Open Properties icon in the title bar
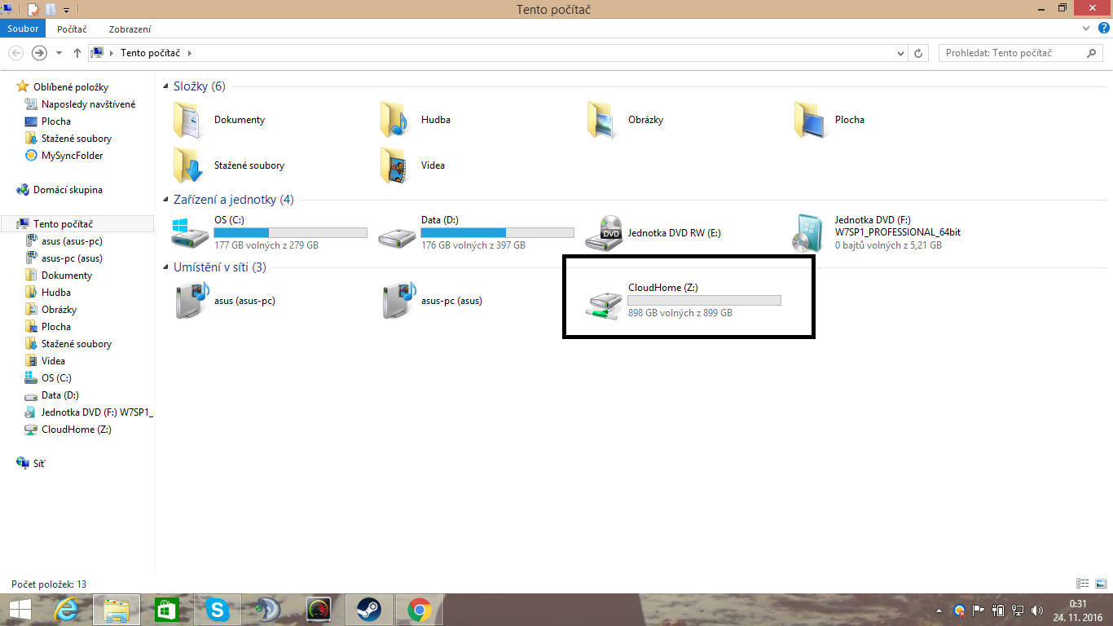Image resolution: width=1113 pixels, height=626 pixels. pyautogui.click(x=33, y=10)
